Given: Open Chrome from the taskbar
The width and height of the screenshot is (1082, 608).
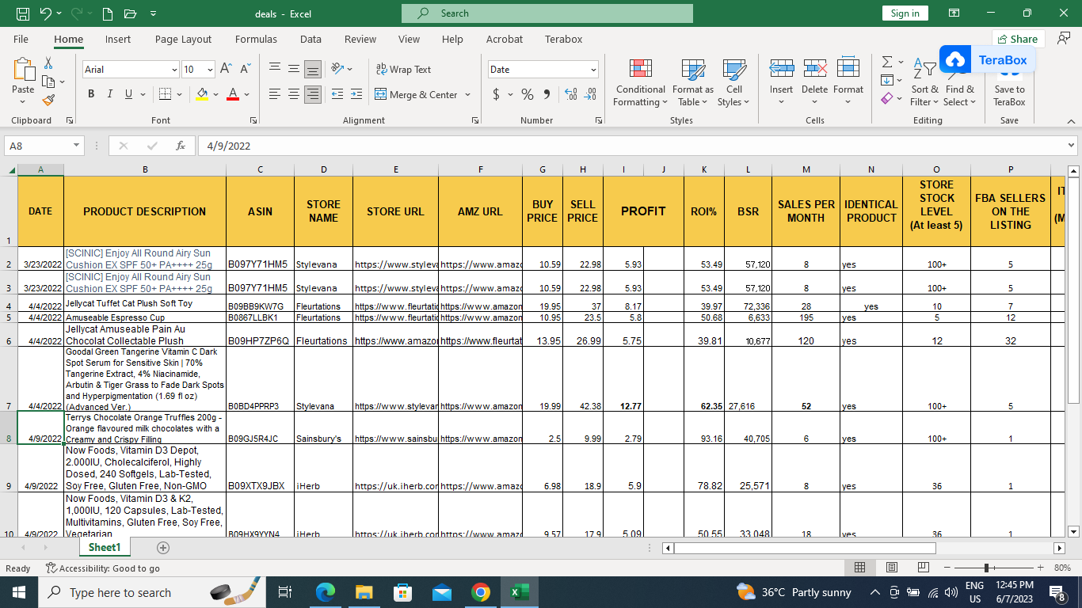Looking at the screenshot, I should (480, 592).
